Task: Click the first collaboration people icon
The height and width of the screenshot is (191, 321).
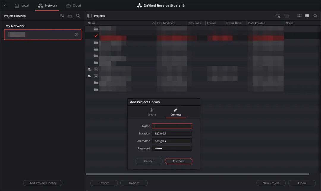Action: (x=89, y=69)
